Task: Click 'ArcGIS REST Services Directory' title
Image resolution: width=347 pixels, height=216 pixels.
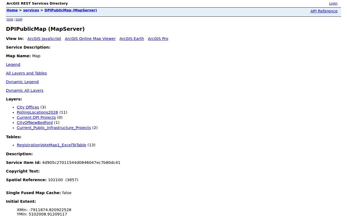Action: point(37,4)
